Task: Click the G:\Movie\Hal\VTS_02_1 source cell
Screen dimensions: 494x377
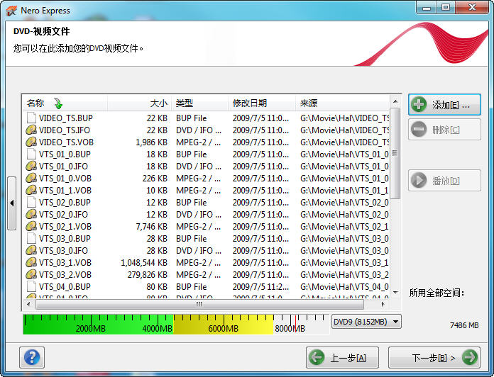Action: [x=344, y=226]
